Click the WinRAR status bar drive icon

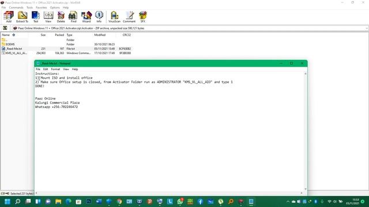tap(3, 193)
